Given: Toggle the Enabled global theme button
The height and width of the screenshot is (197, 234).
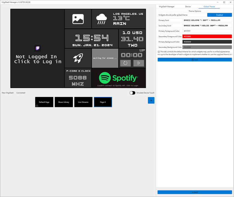Looking at the screenshot, I should coord(219,15).
